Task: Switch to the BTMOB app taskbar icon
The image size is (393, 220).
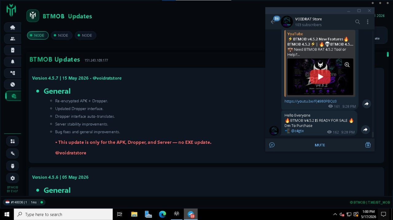Action: [177, 214]
